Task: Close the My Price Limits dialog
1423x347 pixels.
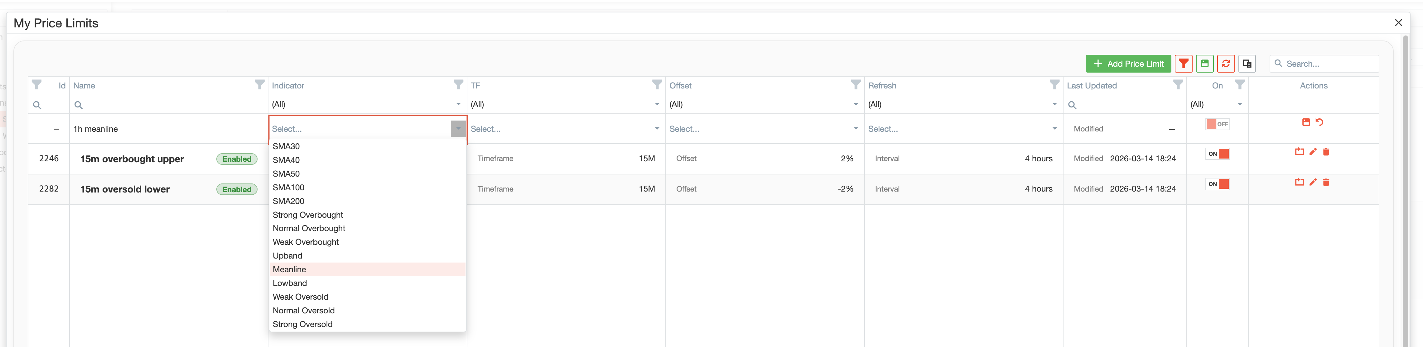Action: click(1398, 23)
